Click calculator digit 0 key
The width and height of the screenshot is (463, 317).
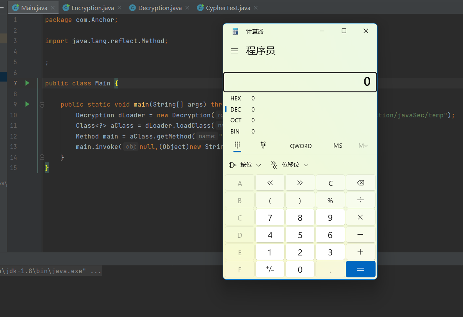300,269
